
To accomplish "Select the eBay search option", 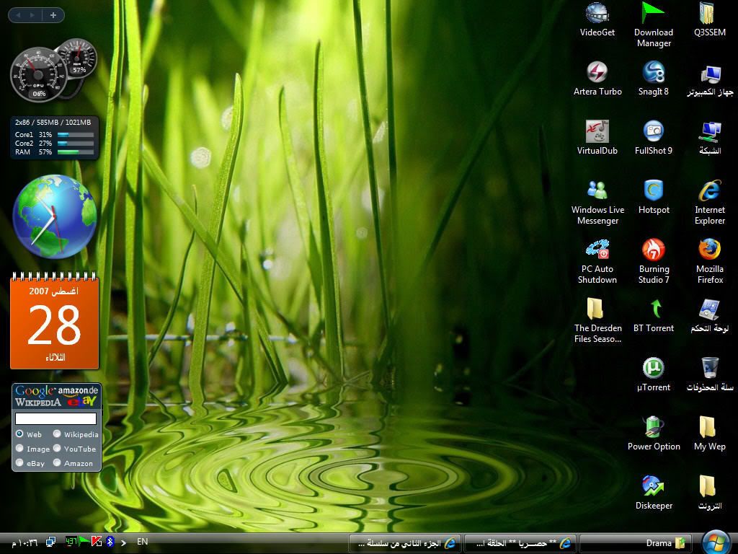I will [x=19, y=463].
